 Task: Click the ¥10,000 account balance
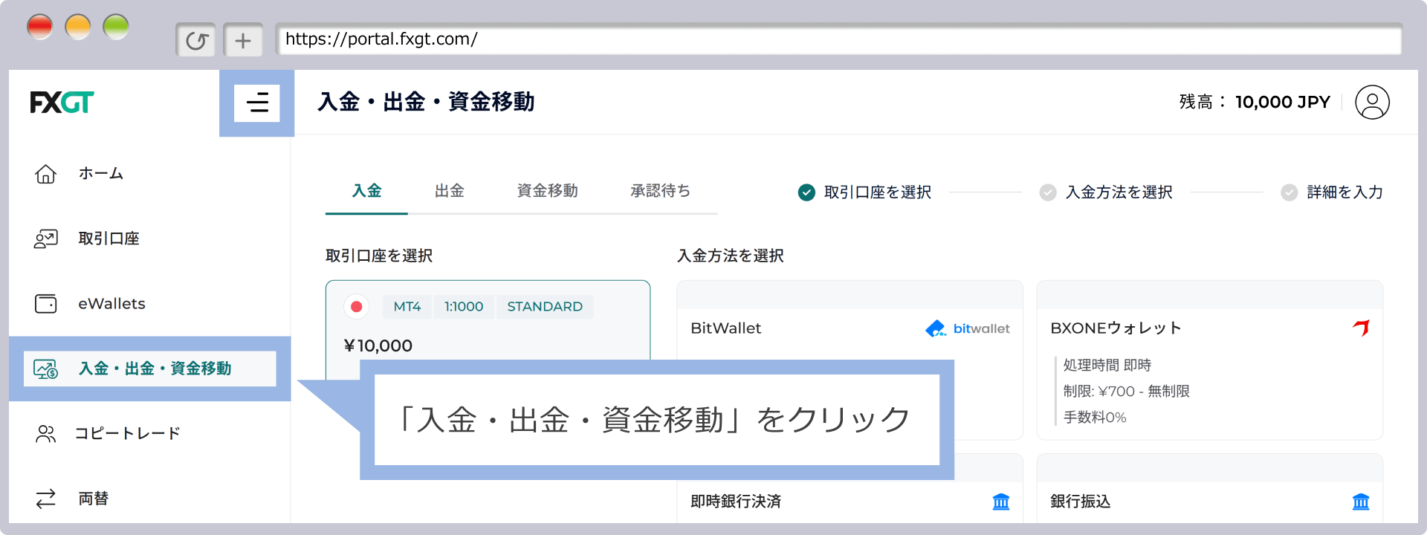click(x=378, y=346)
